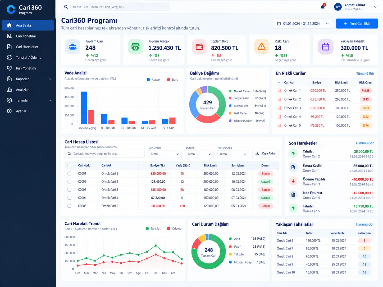Open the date range dropdown
The image size is (383, 287).
pos(303,24)
